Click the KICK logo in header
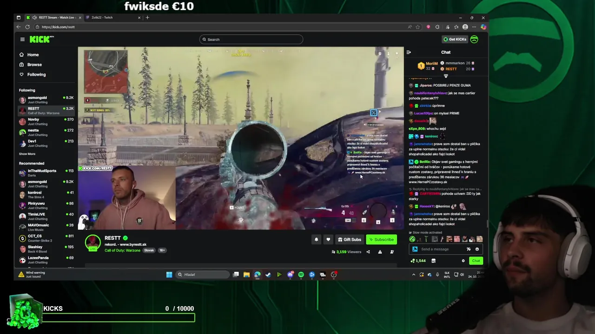595x334 pixels. point(41,39)
